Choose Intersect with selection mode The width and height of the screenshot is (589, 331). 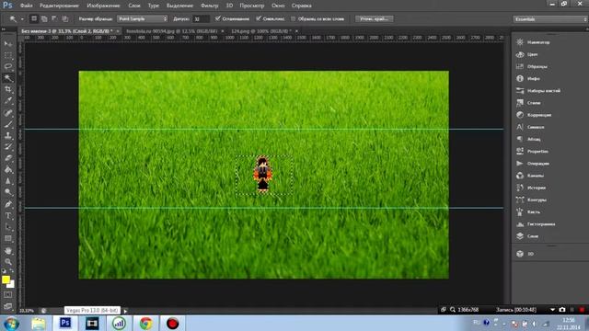click(x=65, y=18)
